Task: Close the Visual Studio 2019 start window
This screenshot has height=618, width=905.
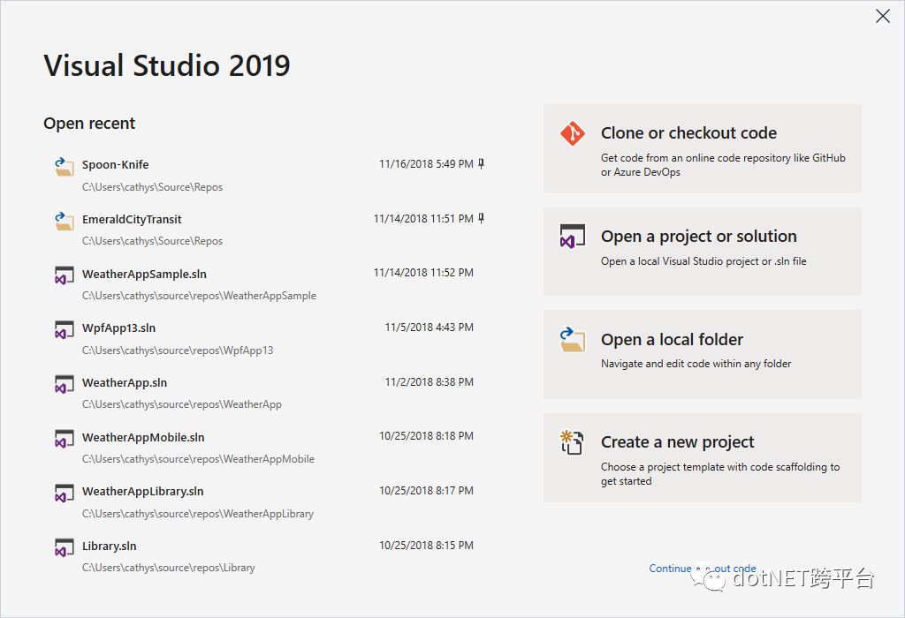Action: coord(883,16)
